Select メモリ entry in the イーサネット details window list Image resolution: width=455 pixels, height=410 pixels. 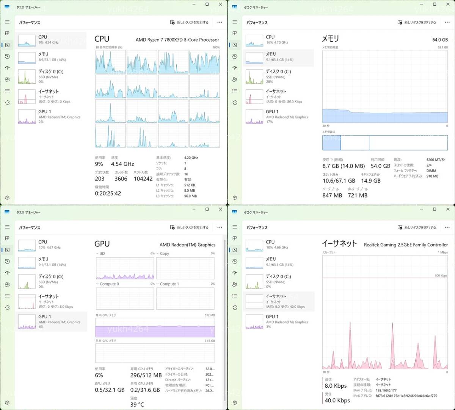279,262
